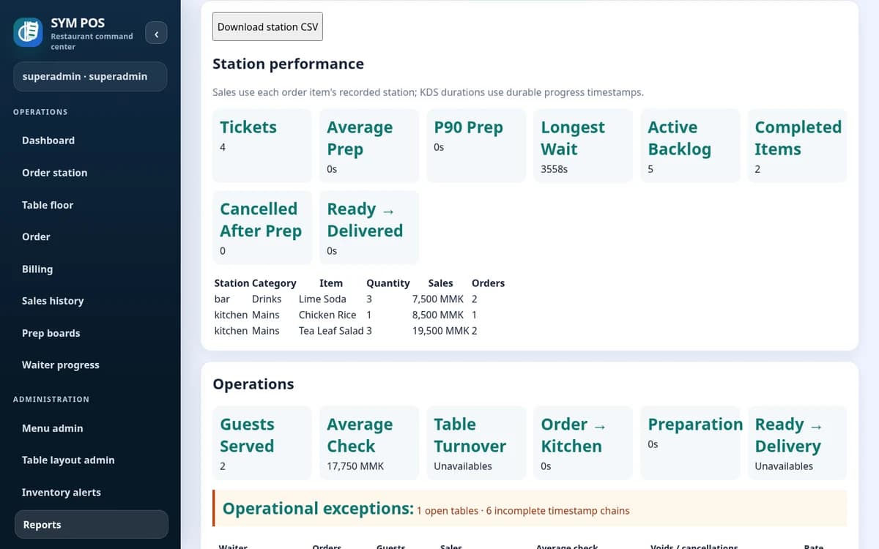This screenshot has height=549, width=879.
Task: Click the Cancelled After Prep card
Action: [x=262, y=228]
